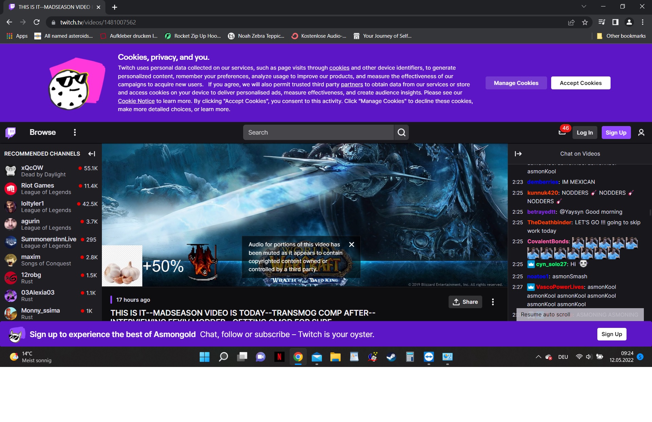Open the user profile icon menu
652x422 pixels.
coord(641,133)
